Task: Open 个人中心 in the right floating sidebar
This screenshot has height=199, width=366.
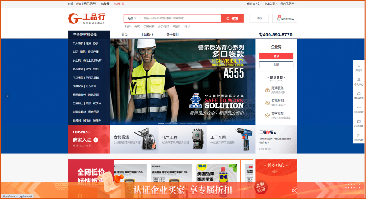Action: (x=359, y=82)
